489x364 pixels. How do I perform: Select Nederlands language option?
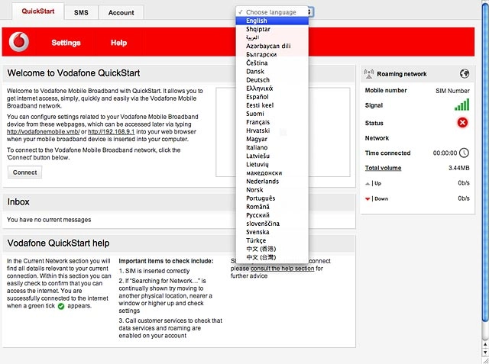[272, 181]
